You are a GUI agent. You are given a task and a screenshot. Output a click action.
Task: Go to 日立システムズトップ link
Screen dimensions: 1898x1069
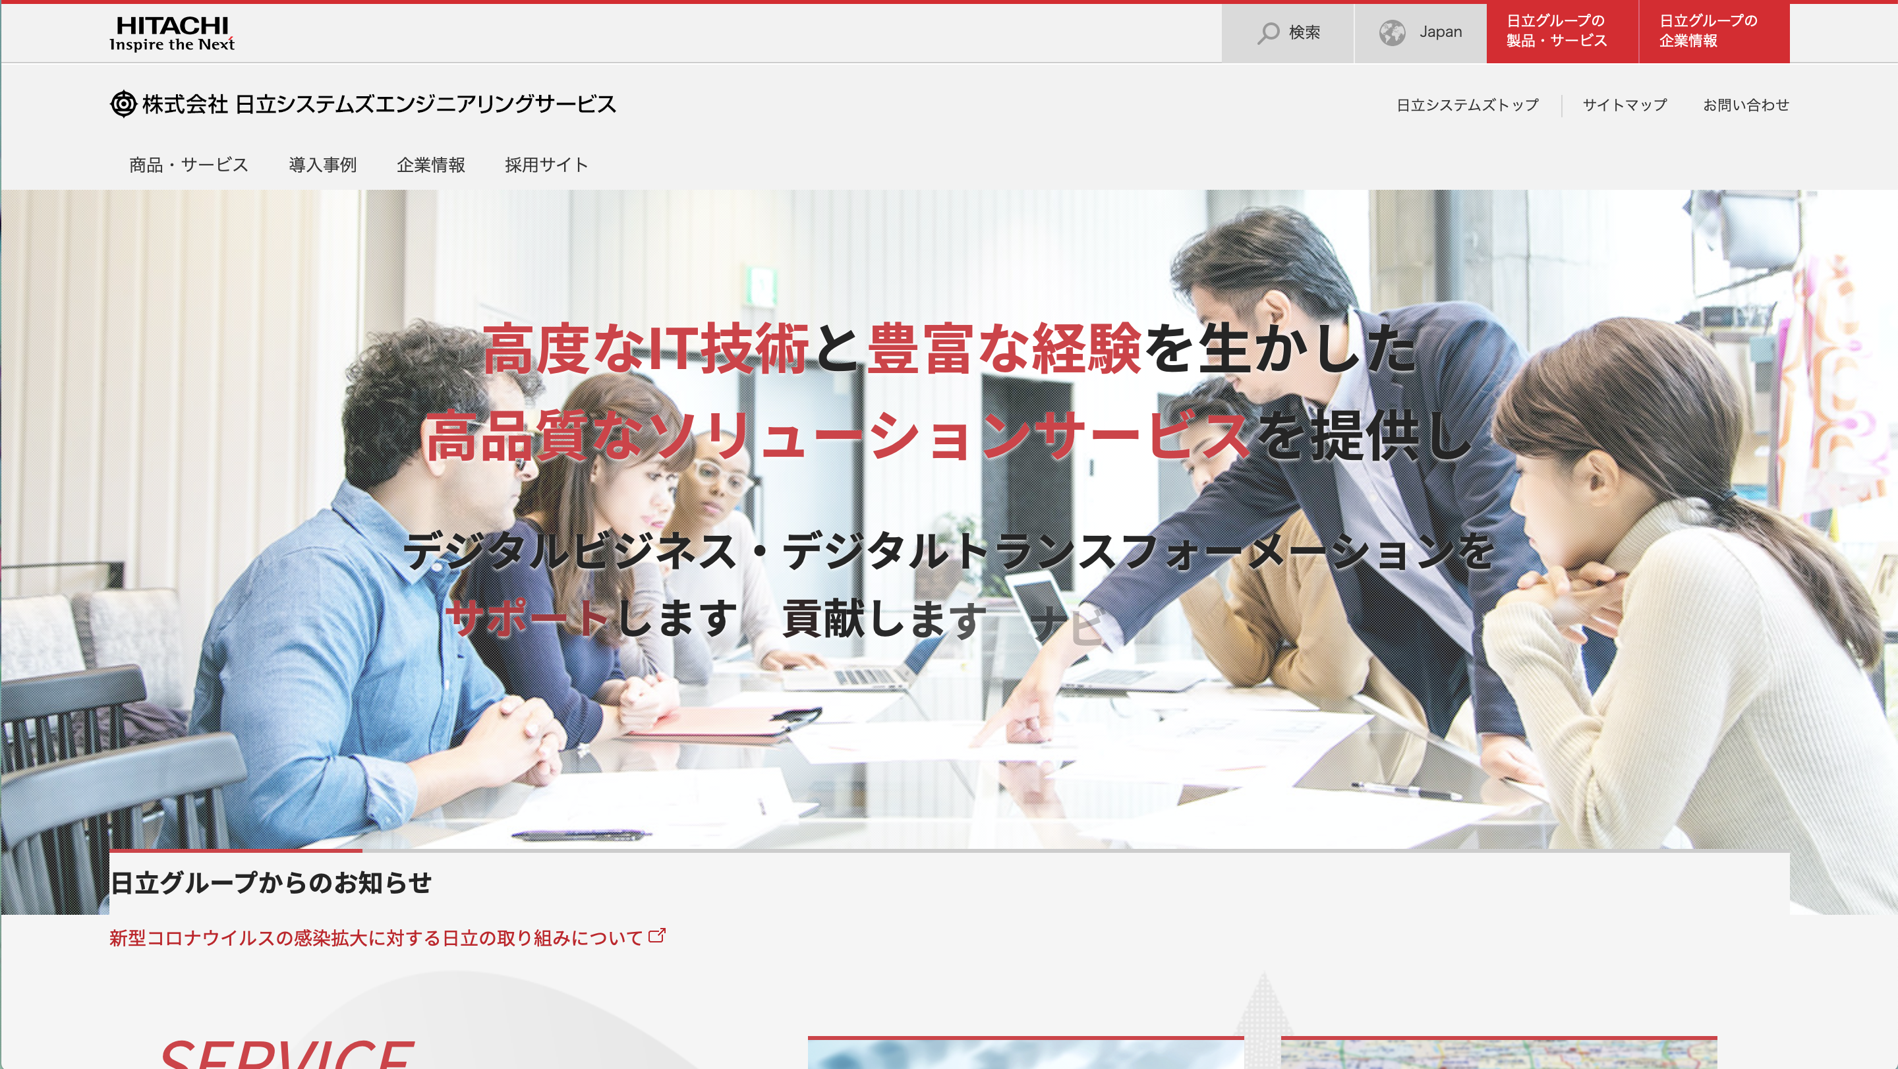[x=1467, y=105]
